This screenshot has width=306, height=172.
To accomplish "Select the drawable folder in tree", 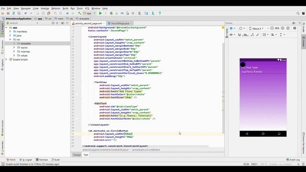I will coord(25,43).
